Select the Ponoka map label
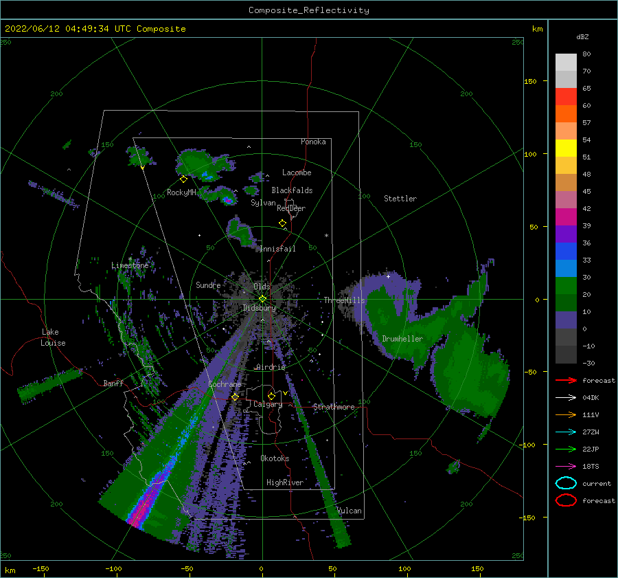The width and height of the screenshot is (618, 578). (x=313, y=142)
